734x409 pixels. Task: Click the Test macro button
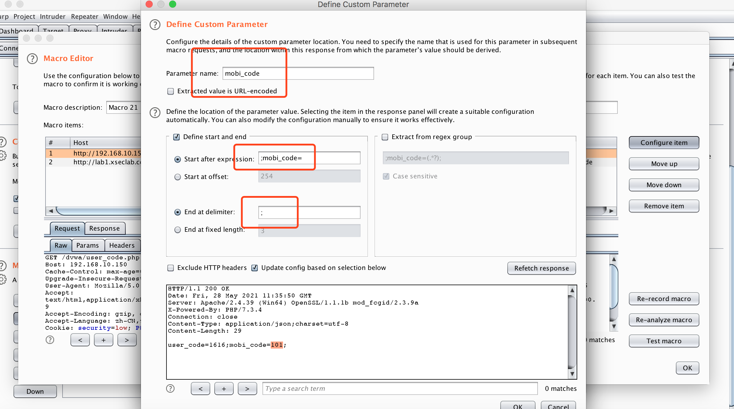click(x=664, y=341)
